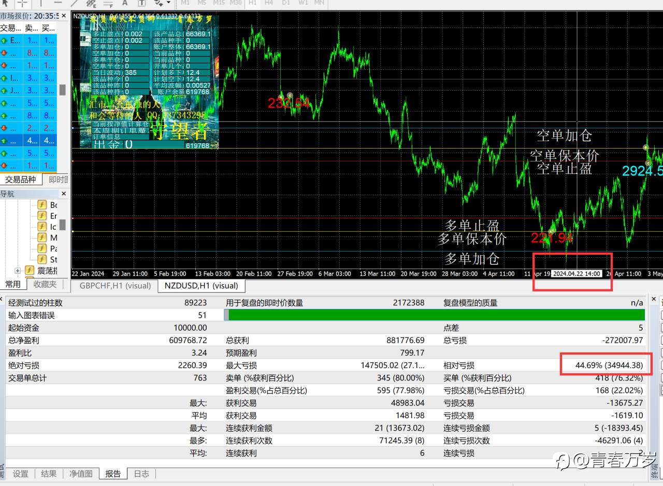Select the text (A) tool
This screenshot has width=663, height=486.
pyautogui.click(x=125, y=3)
